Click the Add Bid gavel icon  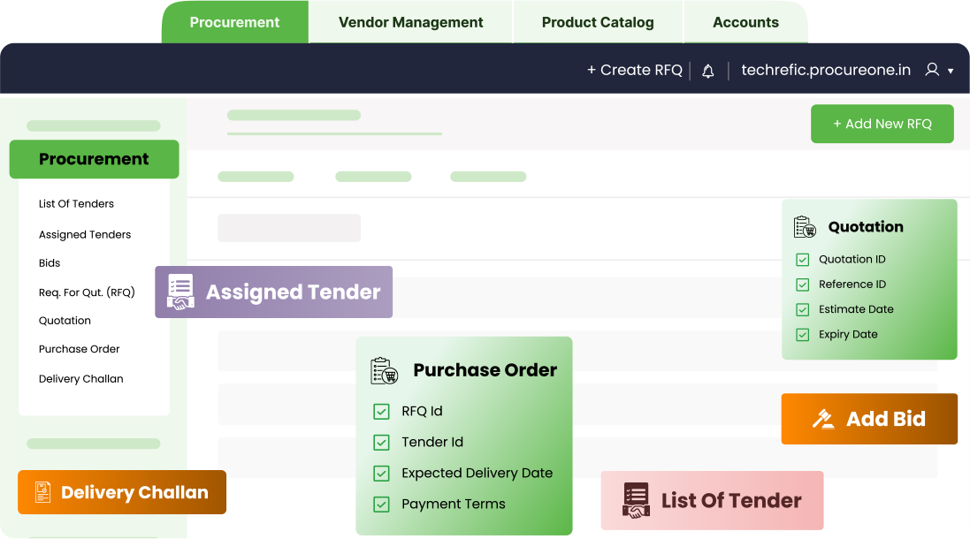[823, 419]
